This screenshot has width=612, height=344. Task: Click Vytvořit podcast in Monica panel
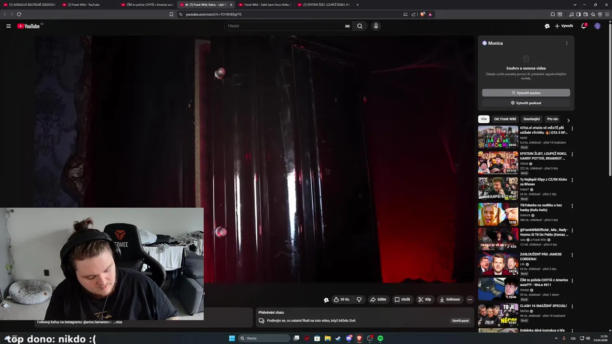point(526,103)
